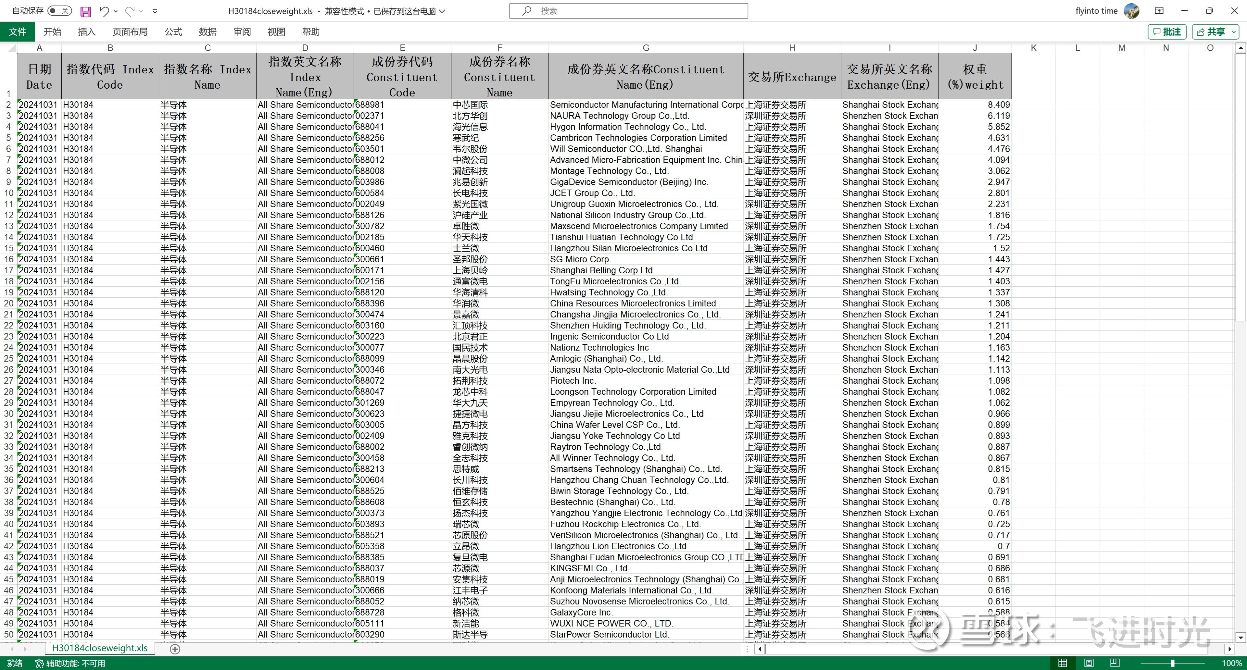The image size is (1247, 670).
Task: Toggle the AutoSave switch
Action: pyautogui.click(x=59, y=11)
